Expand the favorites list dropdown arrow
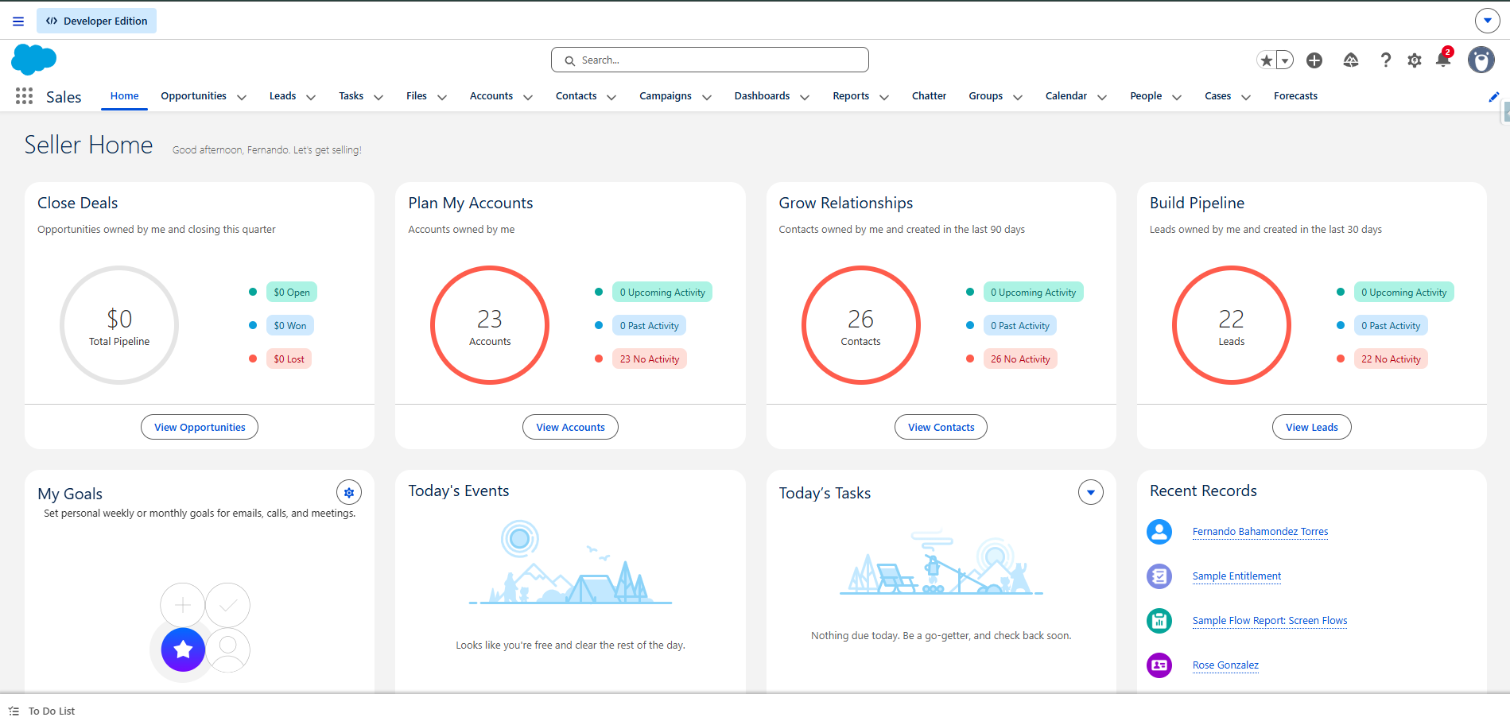Screen dimensions: 1510x725 [x=1284, y=60]
